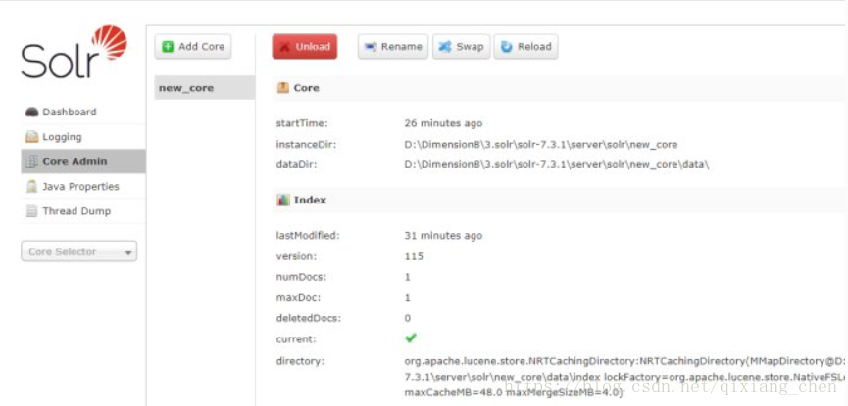The width and height of the screenshot is (848, 406).
Task: Click the Add Core button
Action: [193, 47]
